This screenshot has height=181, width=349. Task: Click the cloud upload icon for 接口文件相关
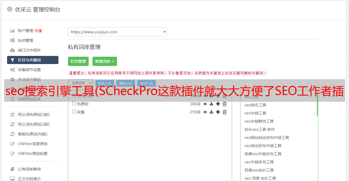pyautogui.click(x=12, y=50)
